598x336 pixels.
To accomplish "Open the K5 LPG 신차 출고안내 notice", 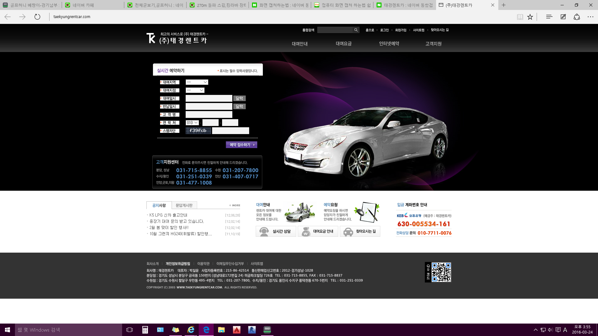I will pos(168,215).
